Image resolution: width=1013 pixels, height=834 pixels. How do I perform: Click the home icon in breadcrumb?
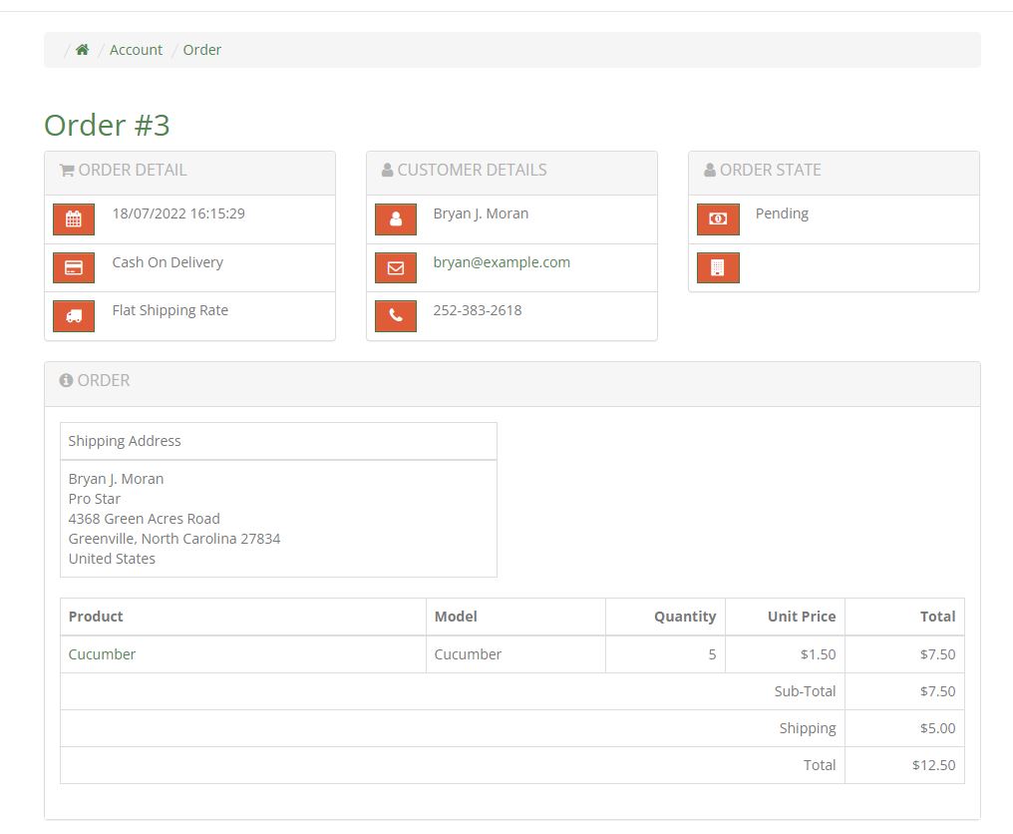point(83,50)
